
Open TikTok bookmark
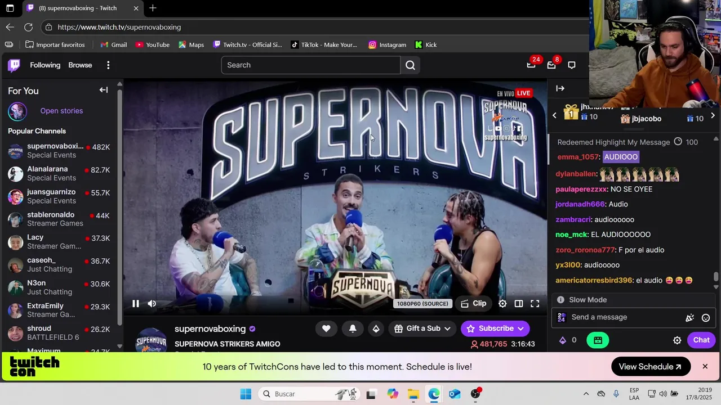(x=324, y=45)
